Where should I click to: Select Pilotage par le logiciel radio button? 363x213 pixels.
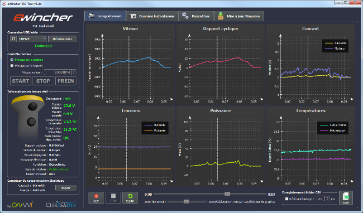(x=12, y=66)
